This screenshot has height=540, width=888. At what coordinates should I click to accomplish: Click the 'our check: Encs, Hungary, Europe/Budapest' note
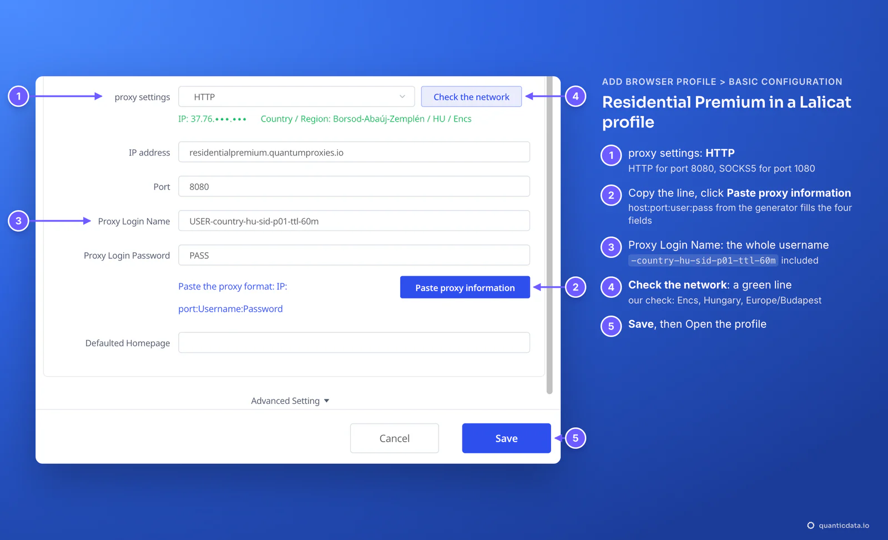coord(725,301)
